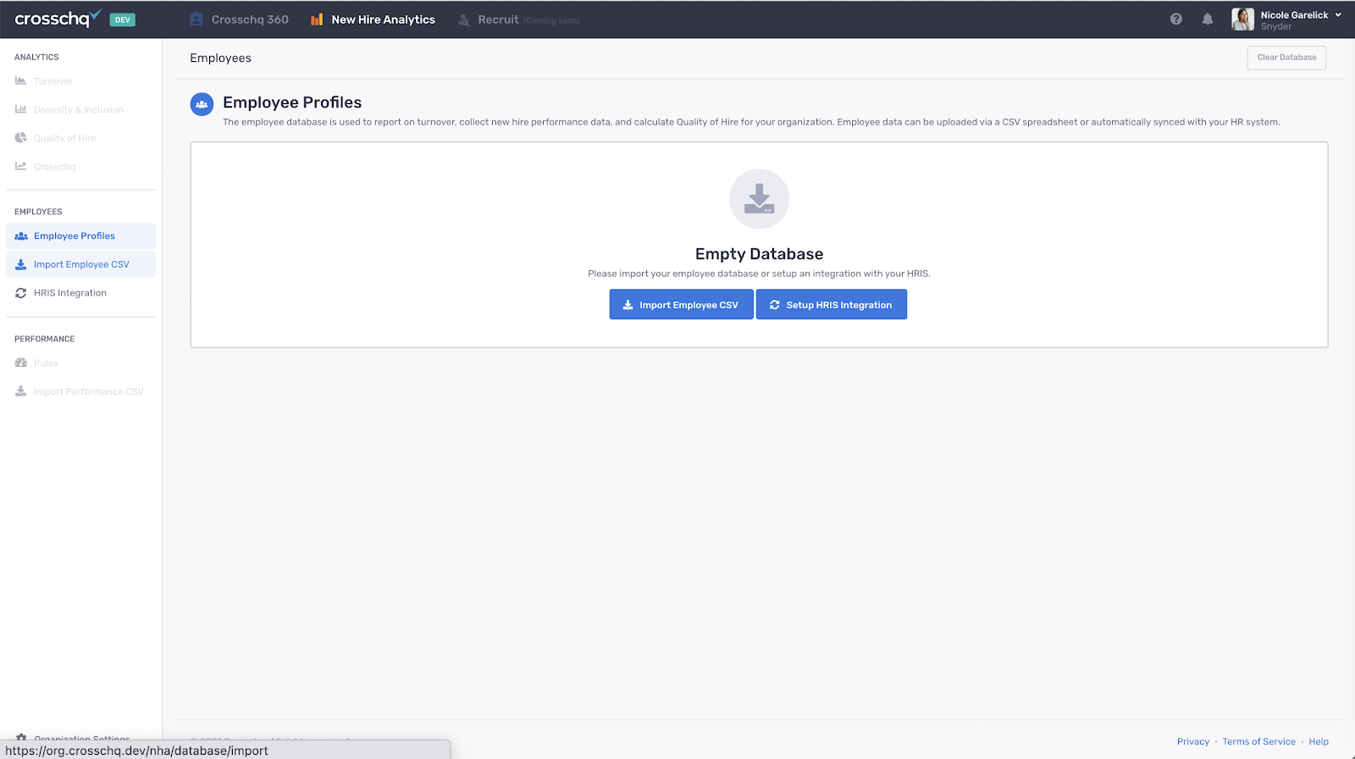Screen dimensions: 1355x759
Task: Click the Quality of Hire pie icon
Action: tap(21, 138)
